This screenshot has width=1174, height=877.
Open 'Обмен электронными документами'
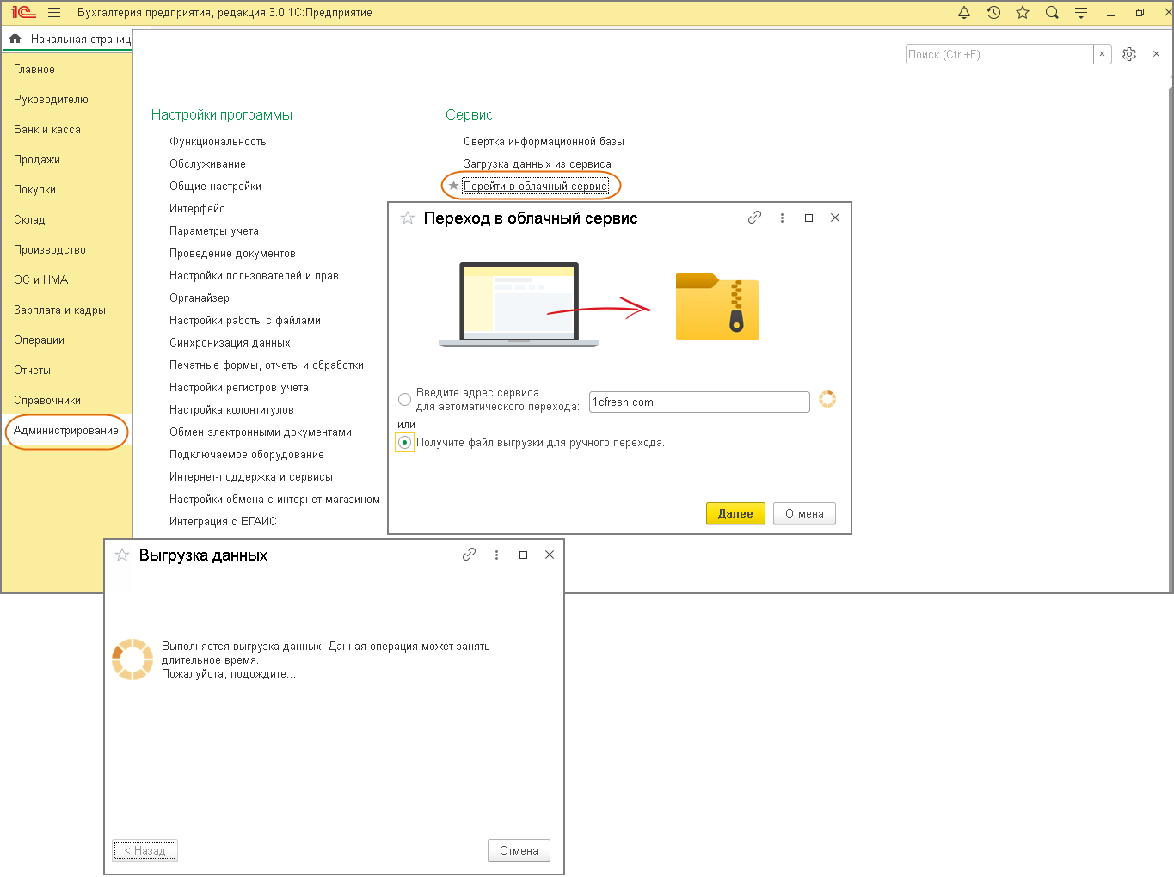tap(261, 432)
